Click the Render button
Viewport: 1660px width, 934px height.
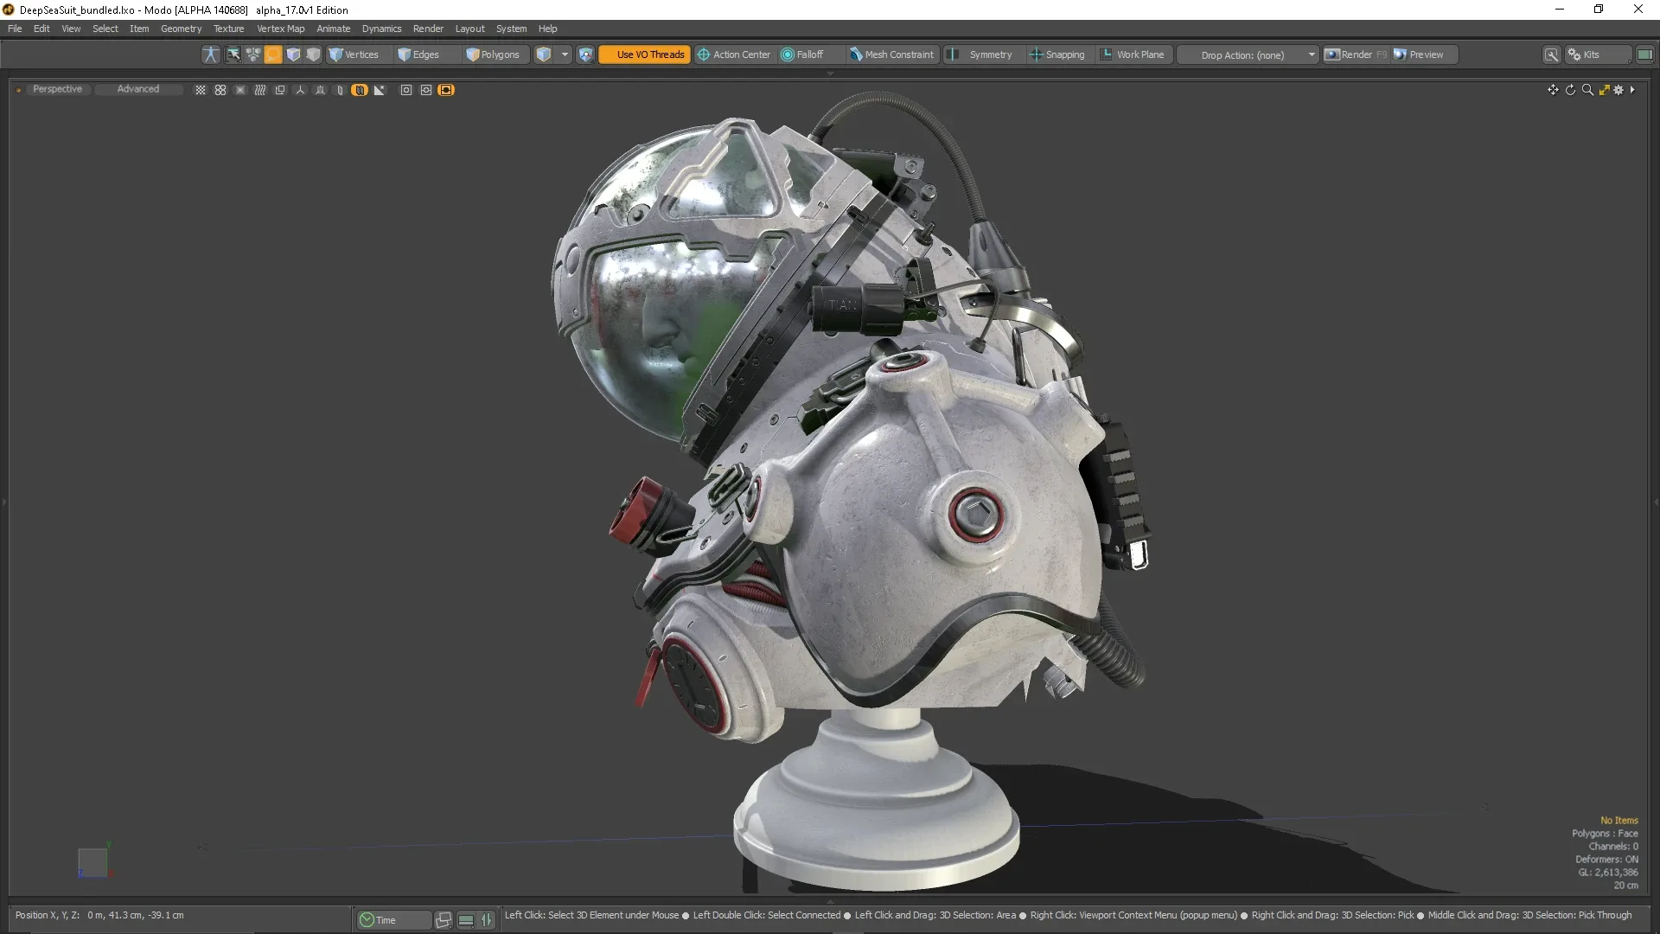1356,54
